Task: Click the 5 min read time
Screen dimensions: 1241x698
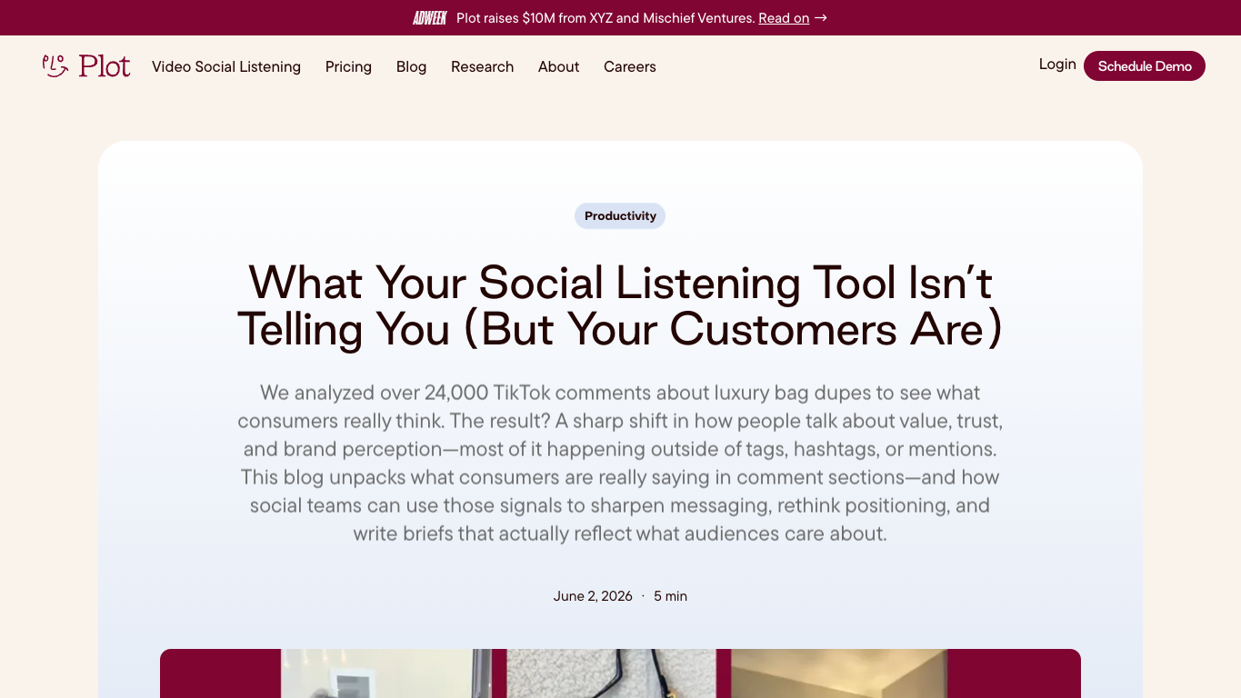Action: (x=671, y=596)
